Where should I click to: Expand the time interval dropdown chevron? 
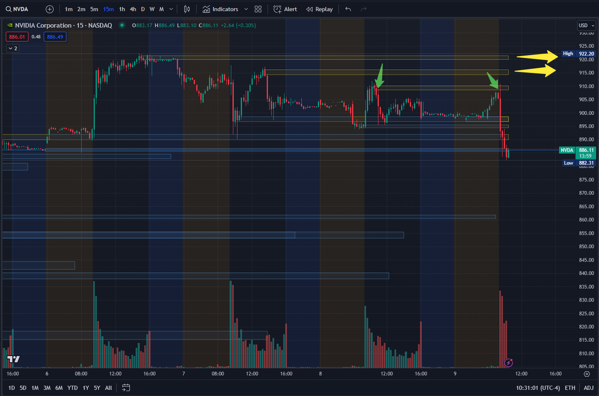(172, 9)
